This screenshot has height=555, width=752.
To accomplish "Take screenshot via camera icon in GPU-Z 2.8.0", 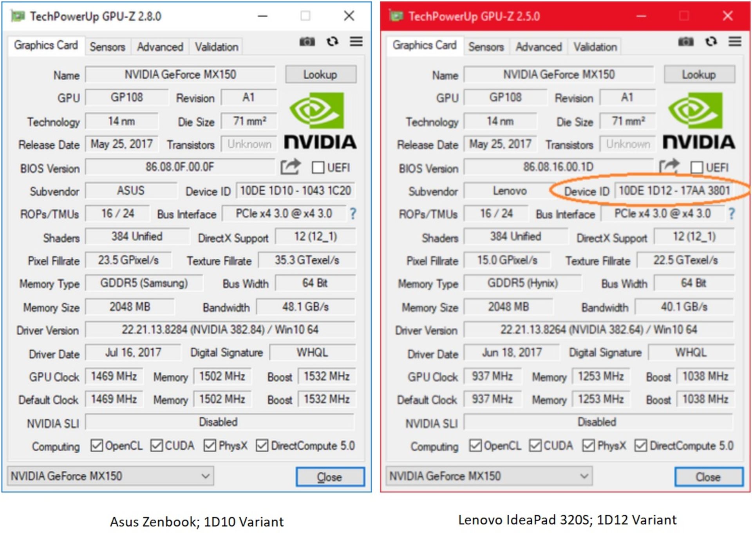I will pos(307,42).
